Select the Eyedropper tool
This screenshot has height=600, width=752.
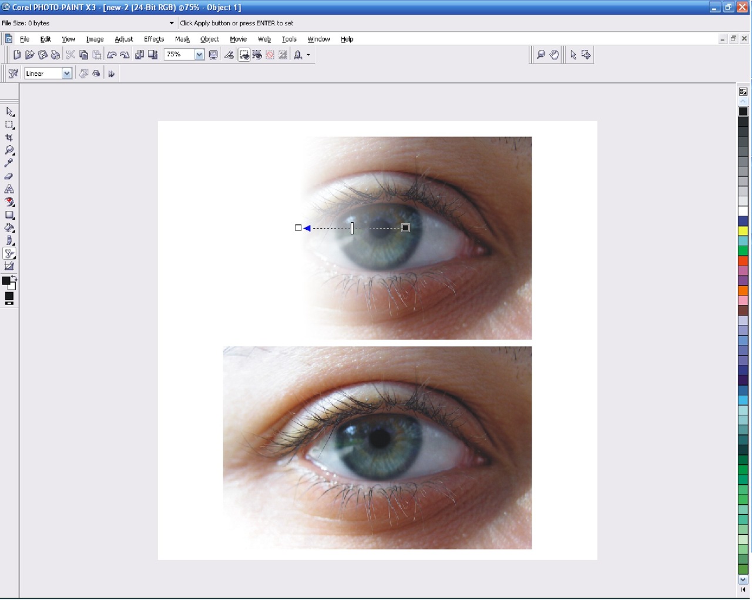pos(9,163)
